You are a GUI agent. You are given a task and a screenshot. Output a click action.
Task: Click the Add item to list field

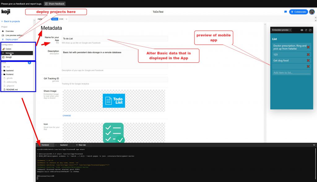(x=291, y=73)
